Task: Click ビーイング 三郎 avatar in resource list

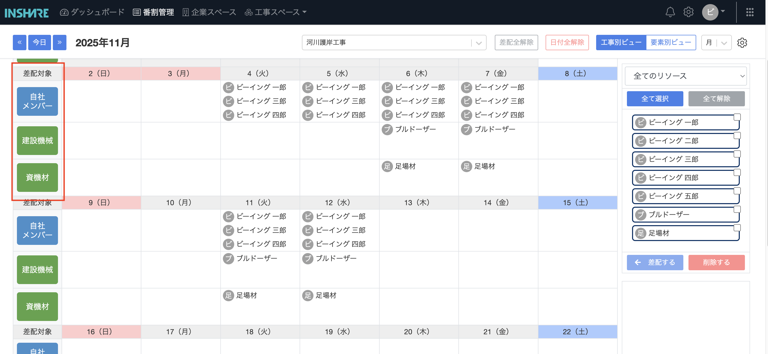Action: [641, 159]
